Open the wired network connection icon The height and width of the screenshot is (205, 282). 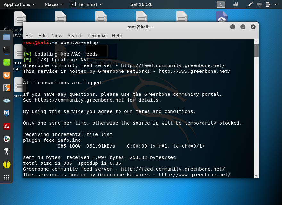250,4
